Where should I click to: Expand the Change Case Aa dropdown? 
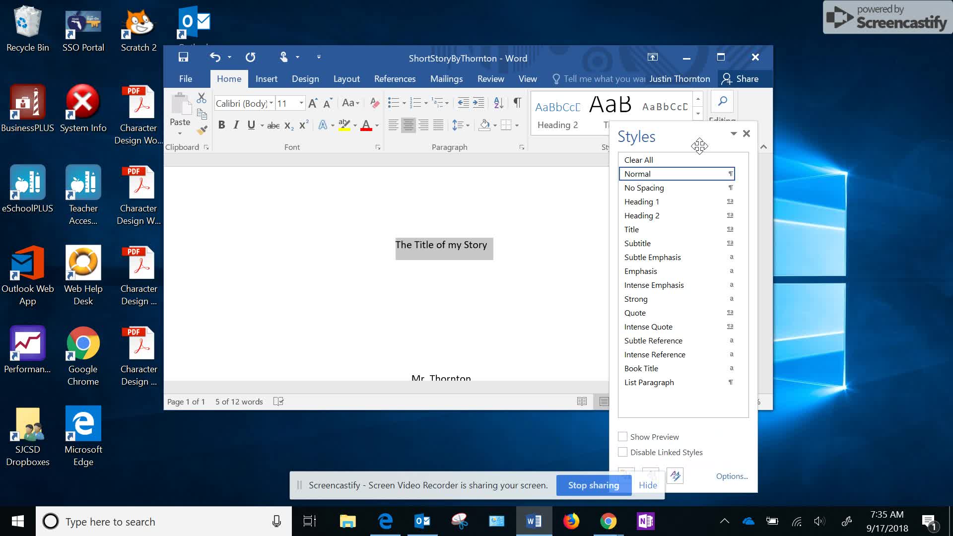pyautogui.click(x=350, y=103)
